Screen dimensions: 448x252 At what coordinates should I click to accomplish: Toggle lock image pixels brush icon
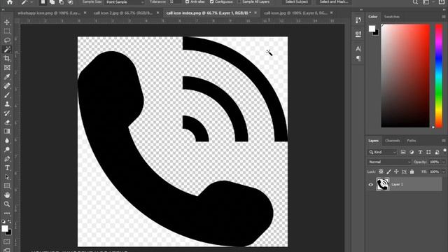[x=388, y=171]
